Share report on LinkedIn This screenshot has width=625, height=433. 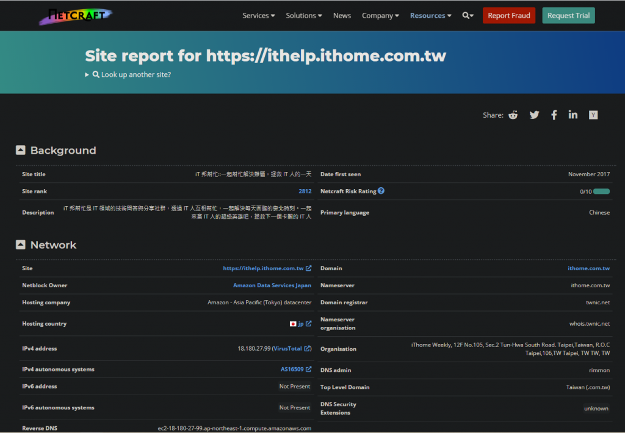pos(573,115)
